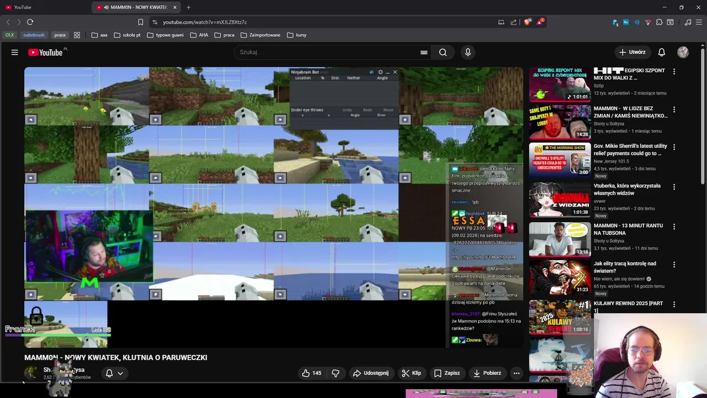Open the 'kursy' bookmark folder
Image resolution: width=707 pixels, height=398 pixels.
(297, 35)
